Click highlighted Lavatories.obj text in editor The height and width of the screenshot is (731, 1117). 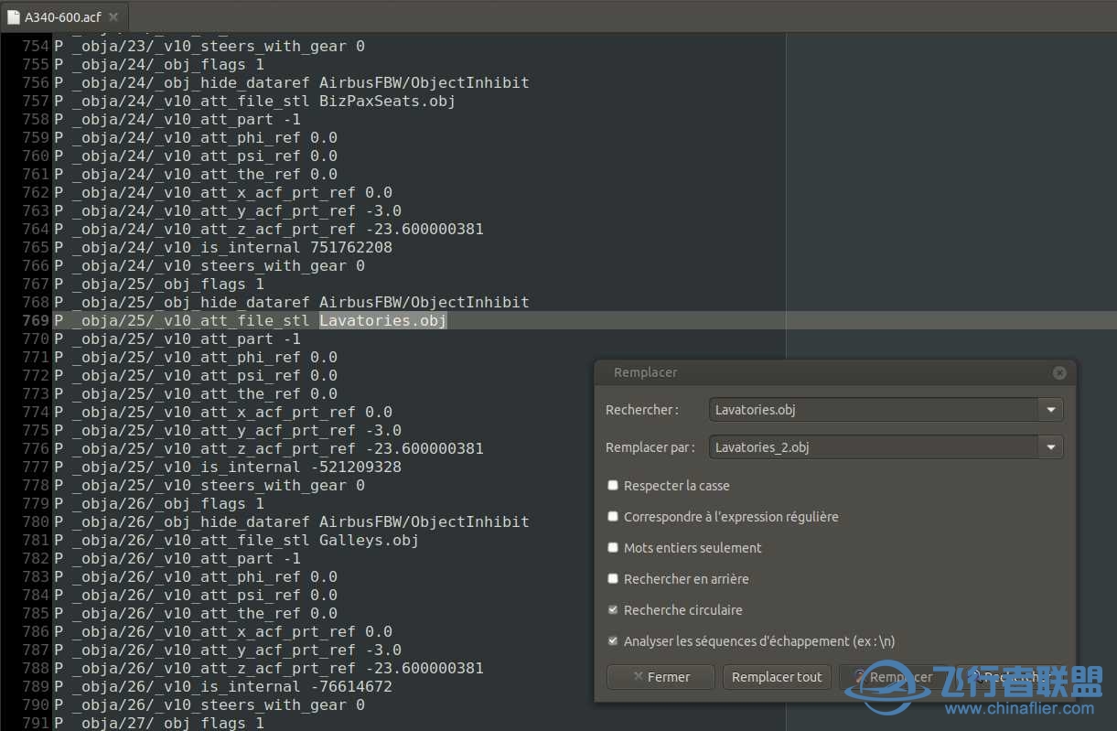coord(382,321)
